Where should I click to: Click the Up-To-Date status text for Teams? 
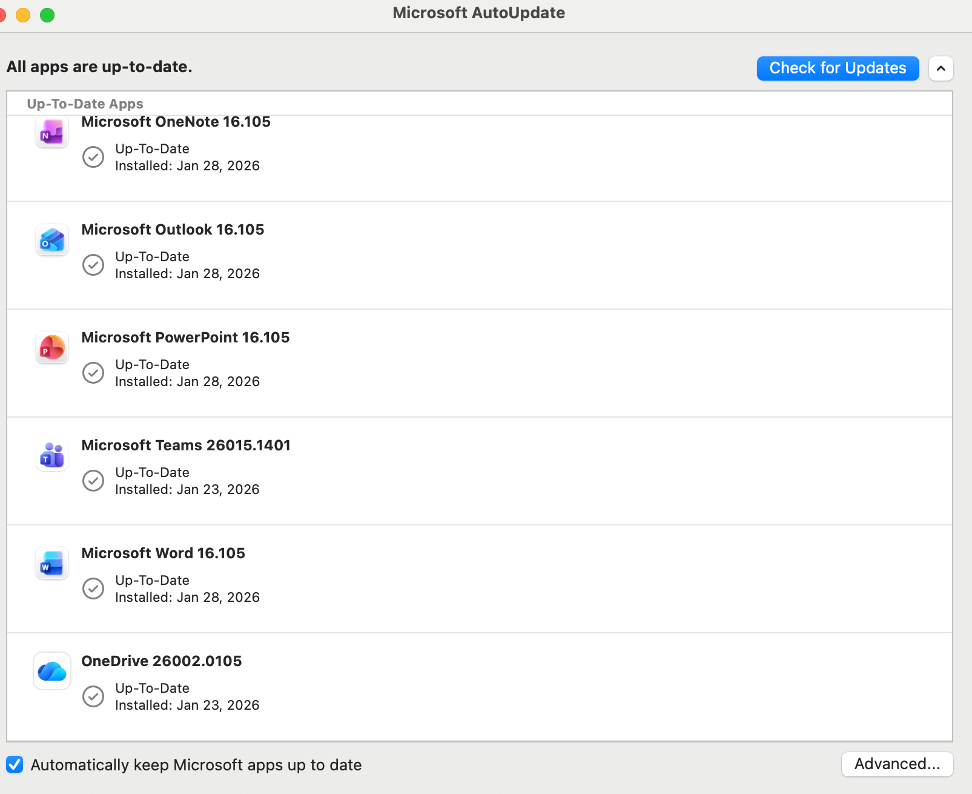[153, 473]
